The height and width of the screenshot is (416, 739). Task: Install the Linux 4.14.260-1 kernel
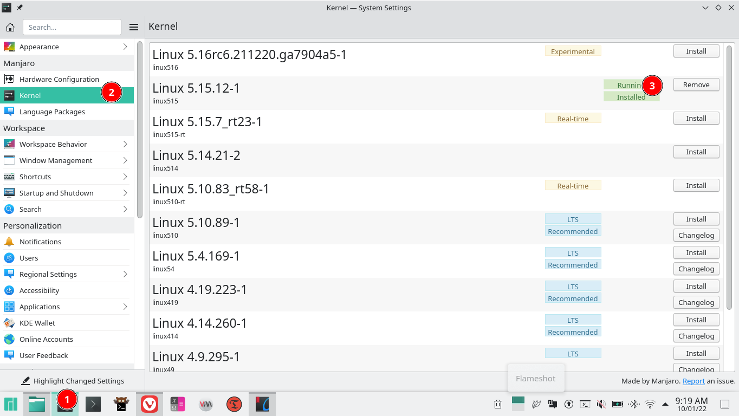pyautogui.click(x=696, y=320)
